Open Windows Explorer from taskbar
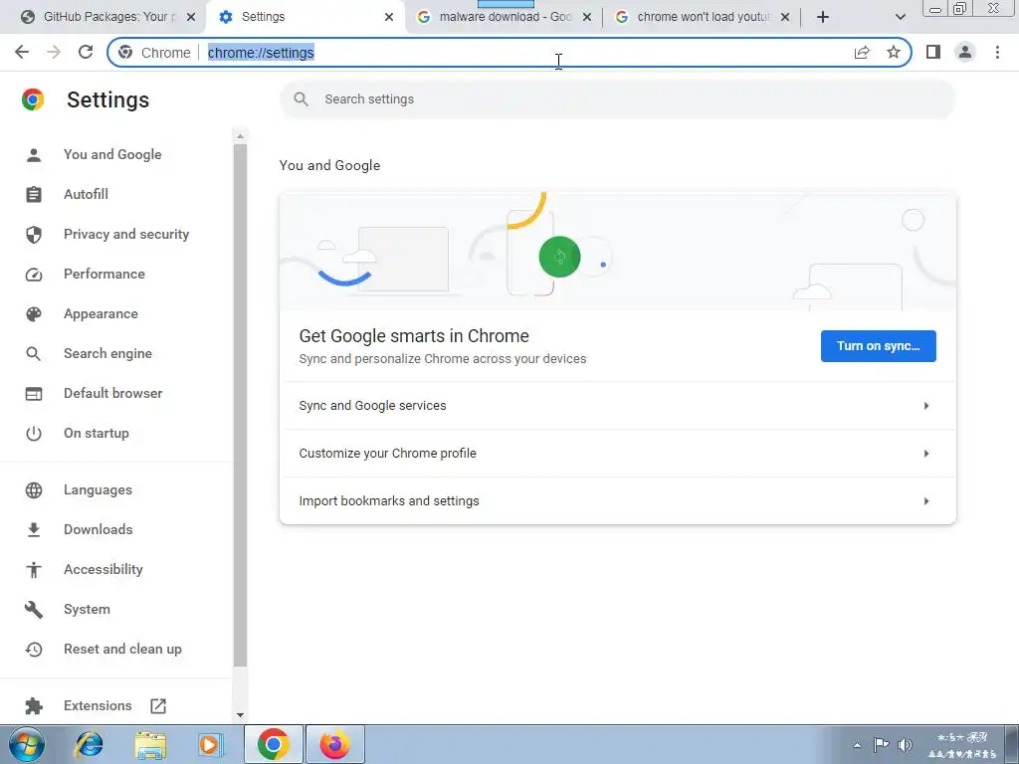Image resolution: width=1019 pixels, height=764 pixels. point(150,744)
